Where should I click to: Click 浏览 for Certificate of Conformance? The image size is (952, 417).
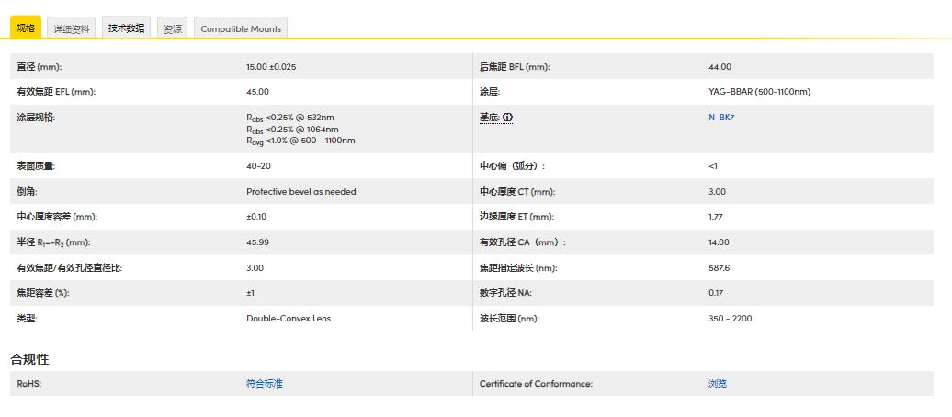point(718,384)
